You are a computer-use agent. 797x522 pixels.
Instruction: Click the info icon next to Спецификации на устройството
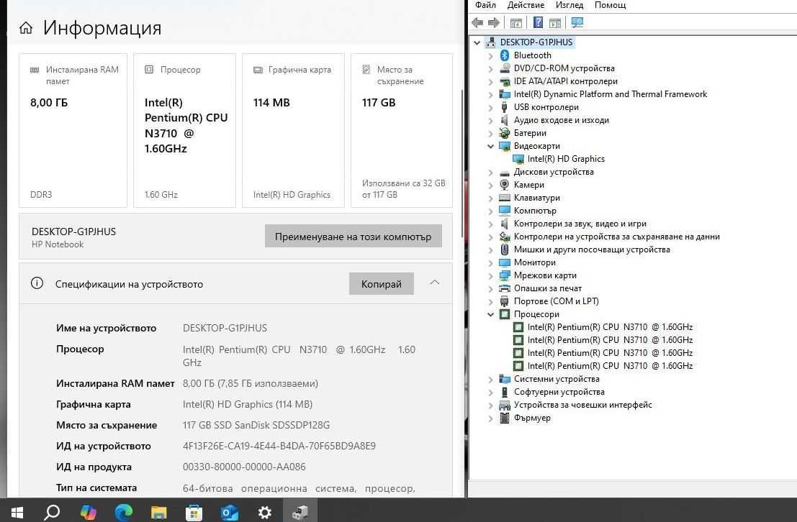[x=37, y=283]
